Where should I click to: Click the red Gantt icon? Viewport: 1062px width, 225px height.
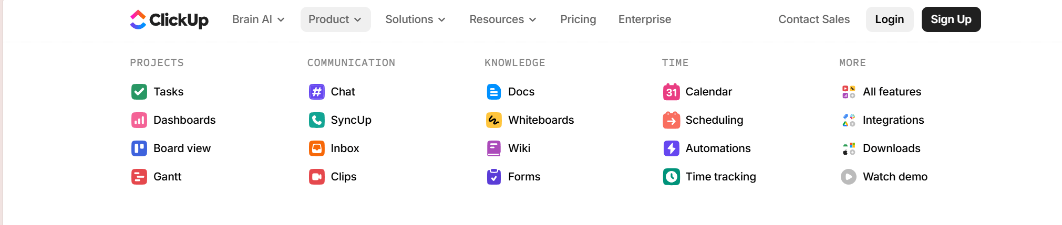coord(139,177)
